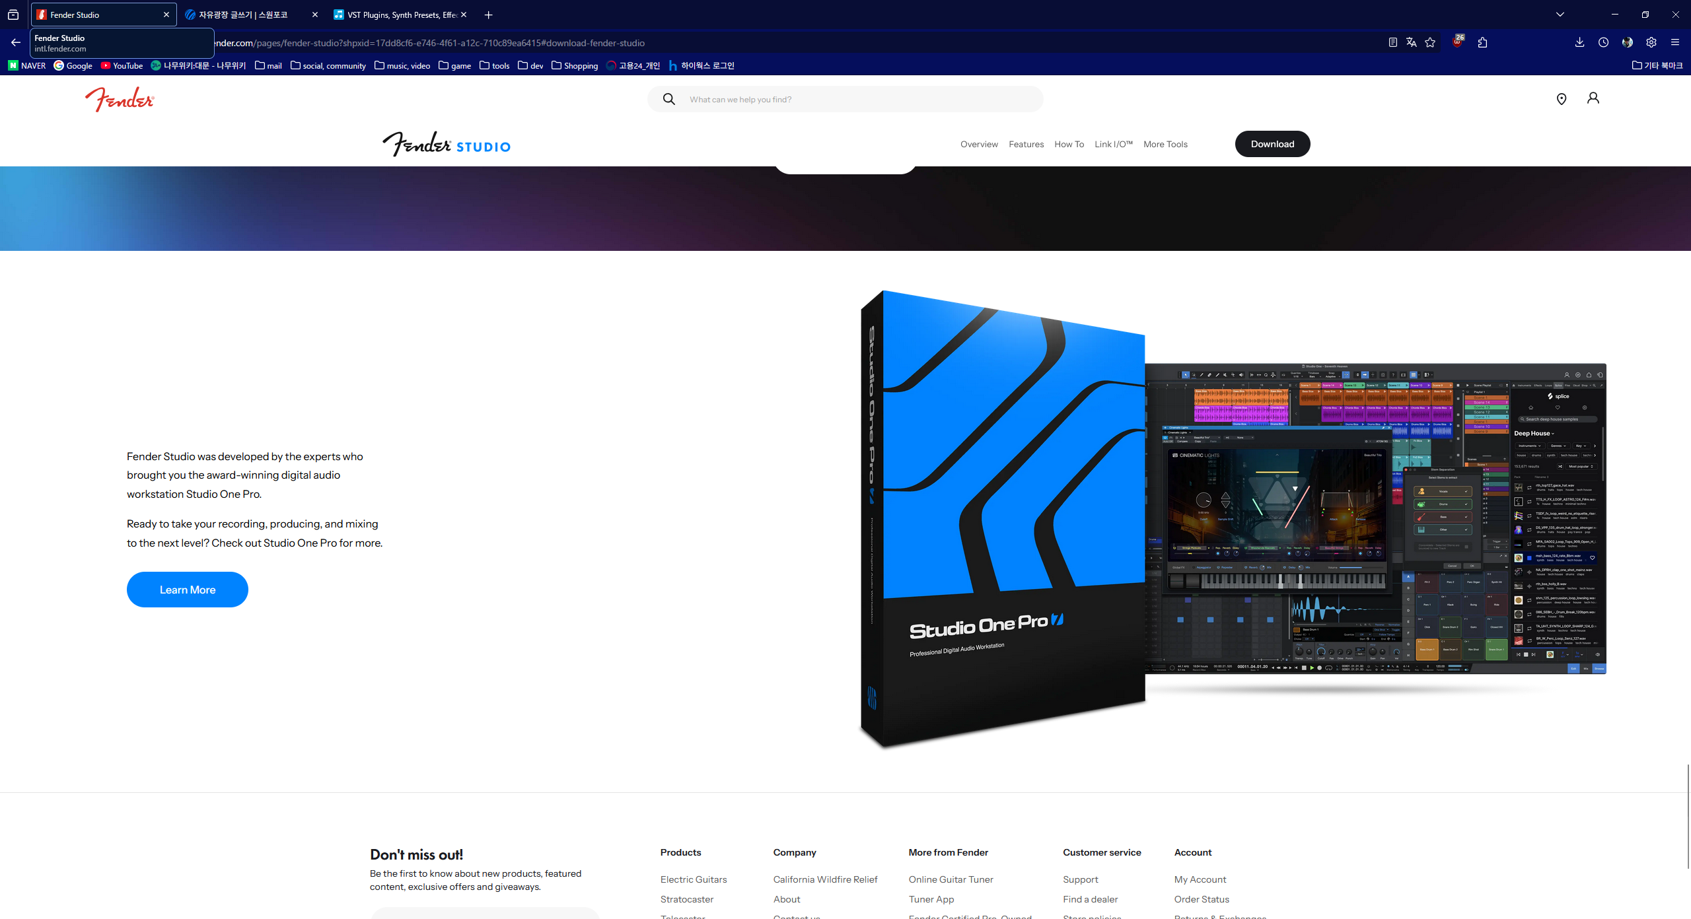Click the translate page icon

1412,42
